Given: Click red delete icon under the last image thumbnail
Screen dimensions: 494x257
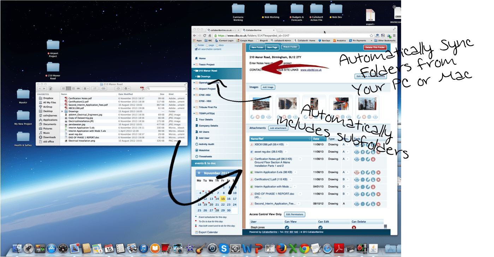Looking at the screenshot, I should [x=365, y=117].
